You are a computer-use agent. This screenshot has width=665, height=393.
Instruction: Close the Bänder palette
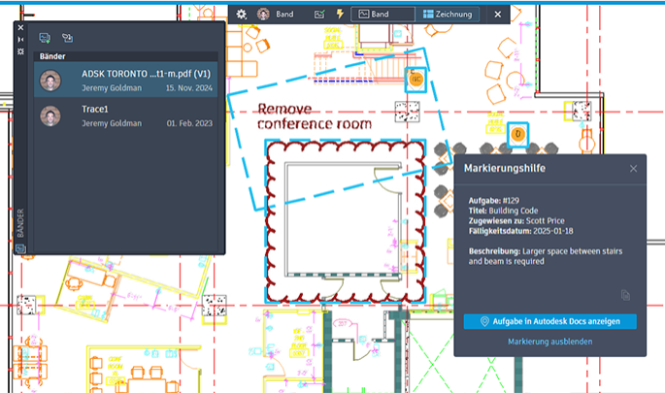(x=21, y=28)
